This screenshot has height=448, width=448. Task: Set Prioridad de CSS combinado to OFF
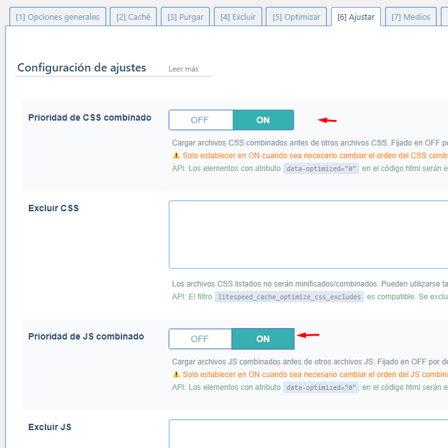pos(201,120)
